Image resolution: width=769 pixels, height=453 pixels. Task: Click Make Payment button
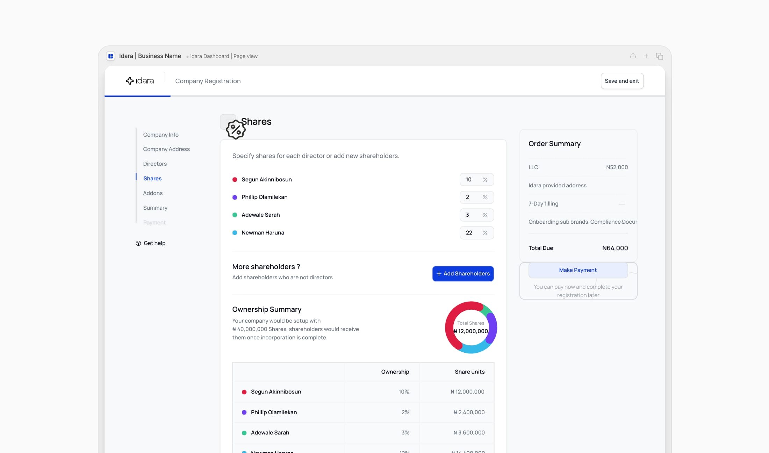(x=578, y=270)
